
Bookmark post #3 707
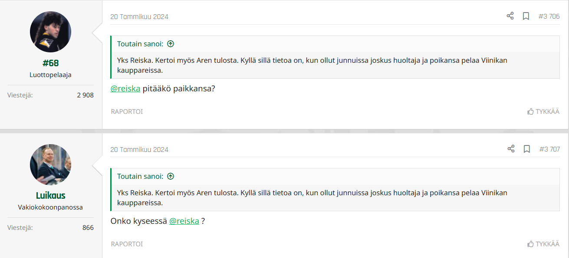(x=526, y=149)
